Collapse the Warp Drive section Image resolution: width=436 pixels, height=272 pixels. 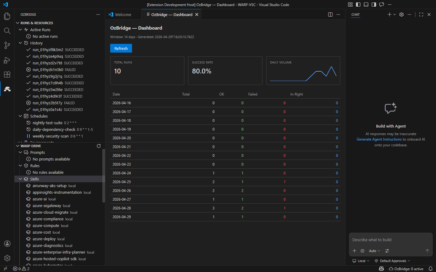(18, 146)
